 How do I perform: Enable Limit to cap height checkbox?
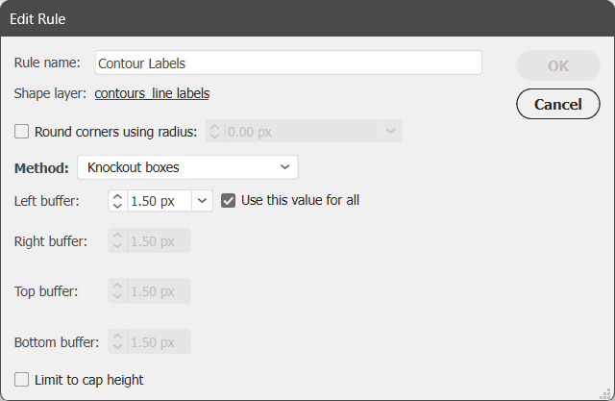point(21,380)
